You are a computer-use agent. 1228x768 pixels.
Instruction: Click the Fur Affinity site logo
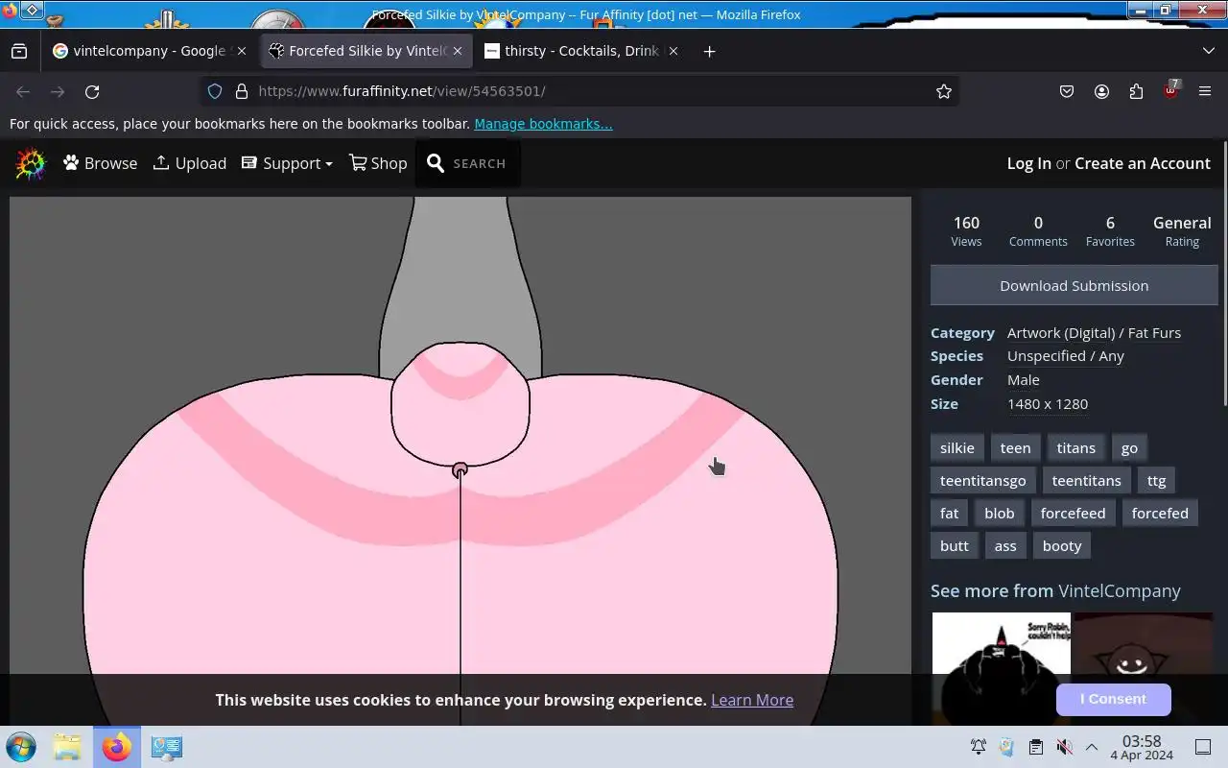coord(30,164)
